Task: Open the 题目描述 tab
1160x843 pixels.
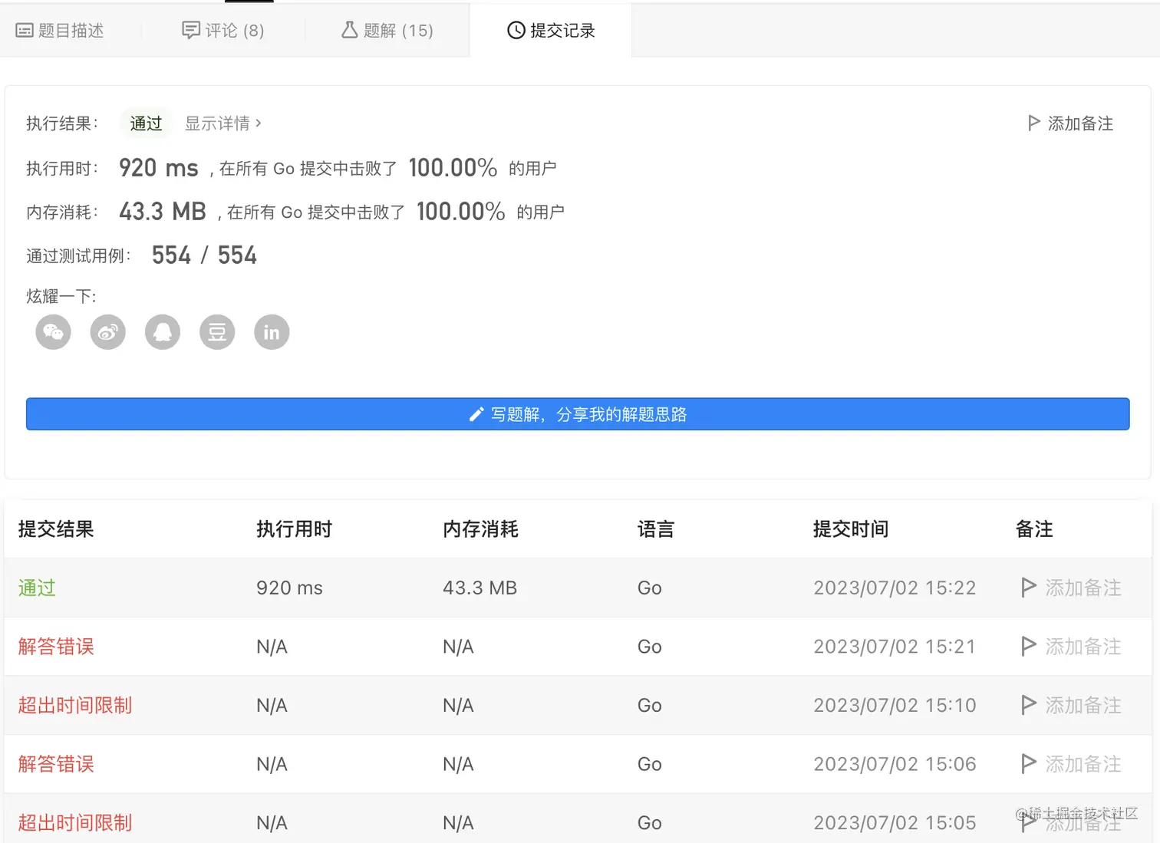Action: pyautogui.click(x=60, y=30)
